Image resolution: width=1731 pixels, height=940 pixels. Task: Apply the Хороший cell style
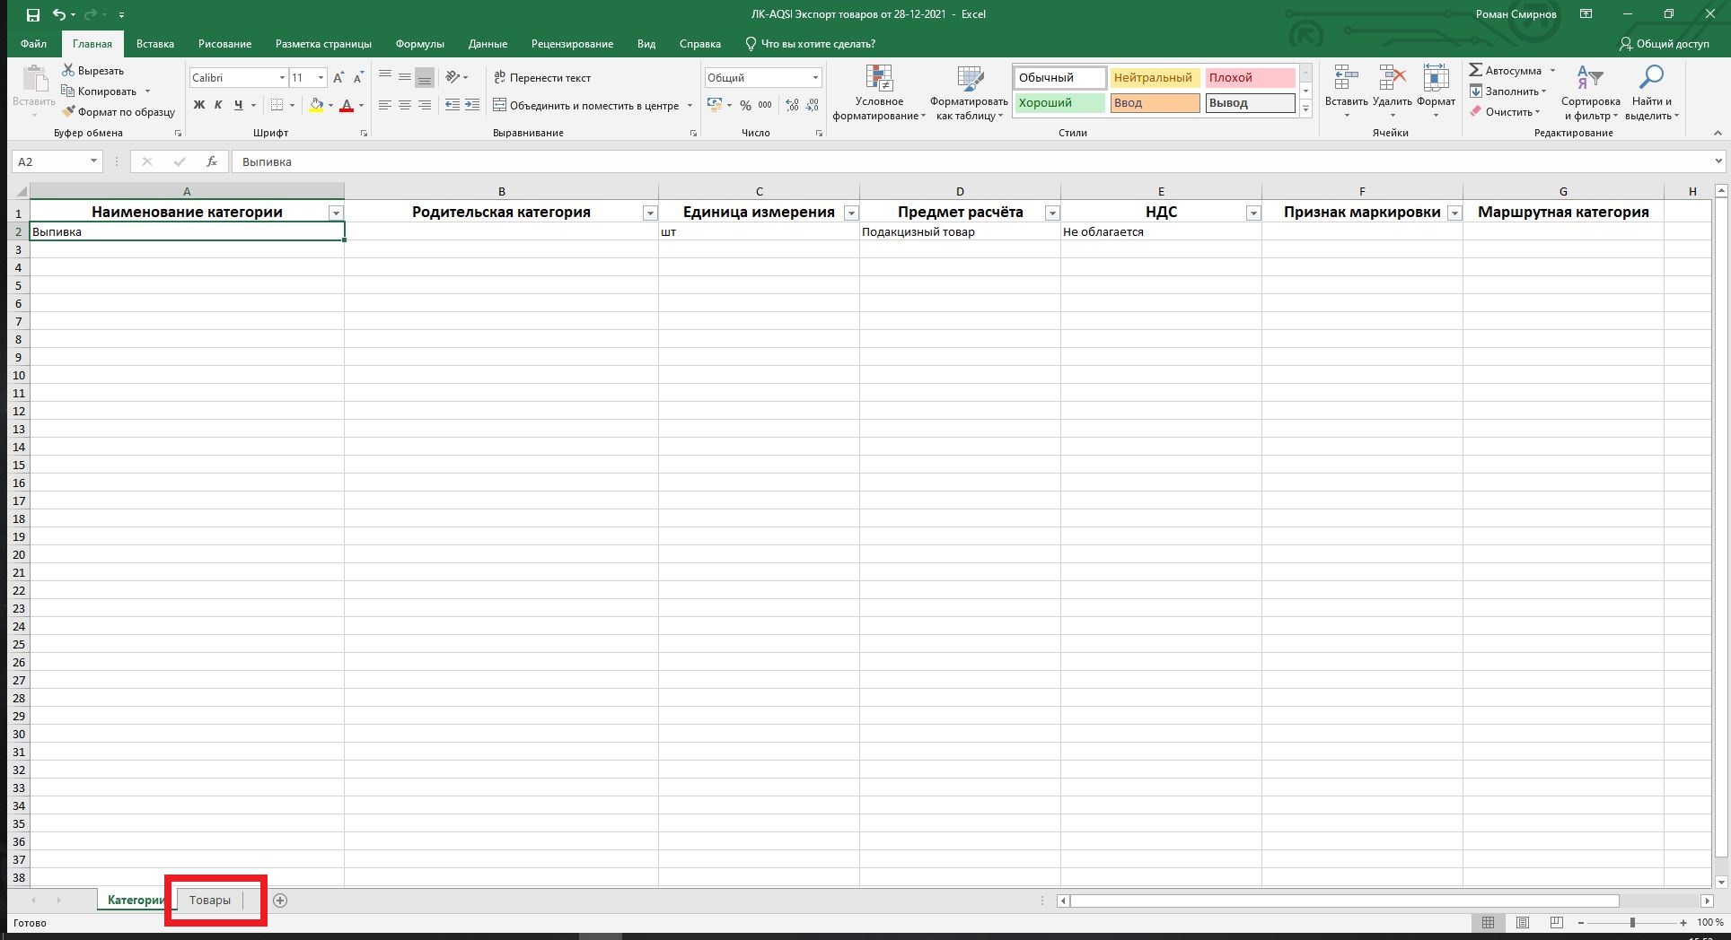1059,103
